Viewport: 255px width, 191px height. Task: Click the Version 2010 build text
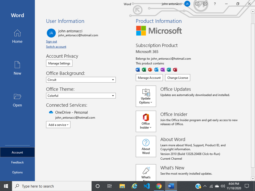[x=190, y=154]
